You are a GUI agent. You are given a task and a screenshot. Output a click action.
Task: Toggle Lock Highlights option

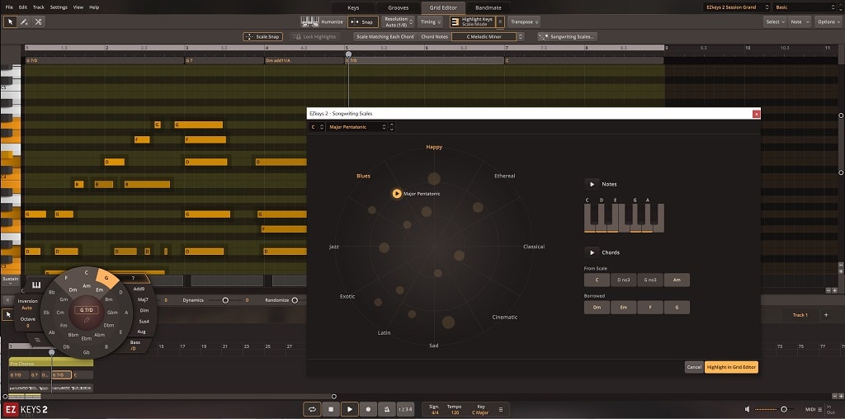[316, 36]
